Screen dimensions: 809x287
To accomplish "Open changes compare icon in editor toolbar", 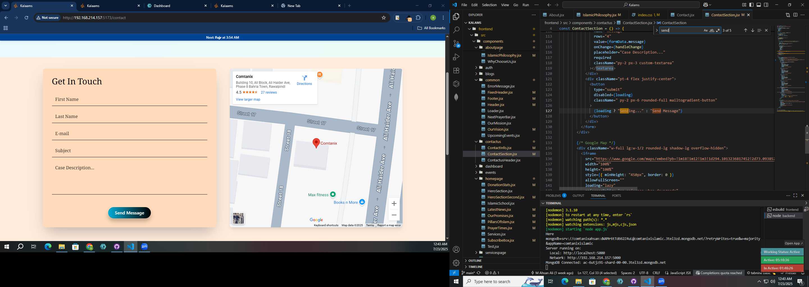I will [x=788, y=15].
